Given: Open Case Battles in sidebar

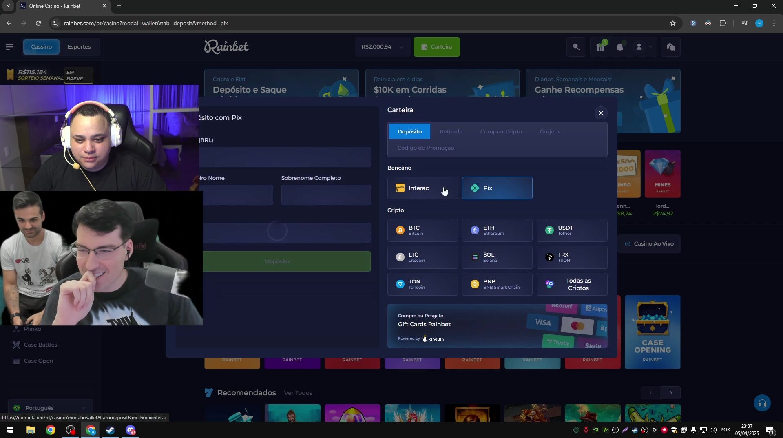Looking at the screenshot, I should (40, 345).
